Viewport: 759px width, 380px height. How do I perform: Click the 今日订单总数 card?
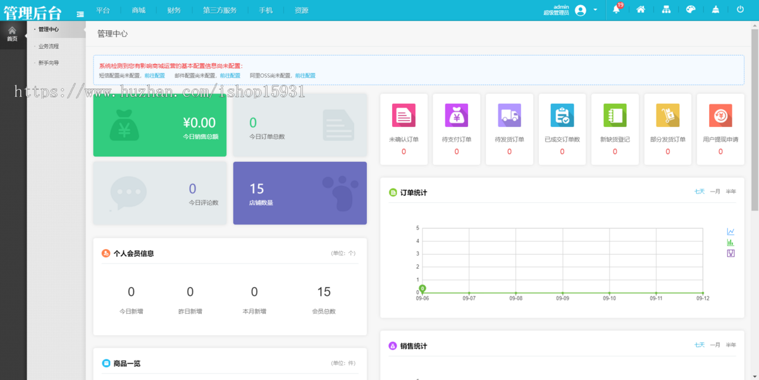[x=300, y=125]
